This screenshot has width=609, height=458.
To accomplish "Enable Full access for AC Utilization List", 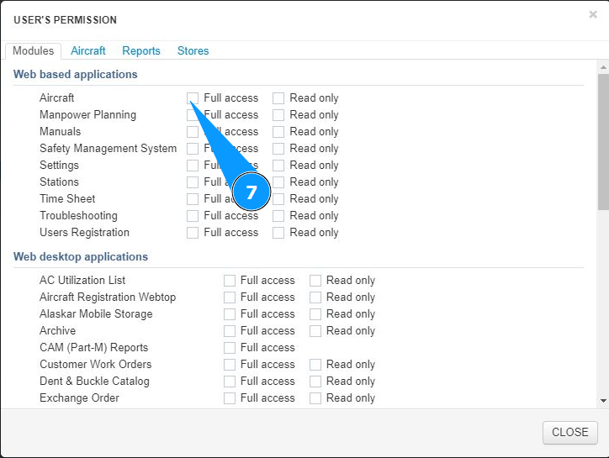I will click(x=230, y=281).
